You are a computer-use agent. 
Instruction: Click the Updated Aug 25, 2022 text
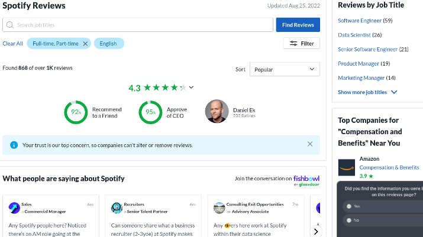point(293,6)
